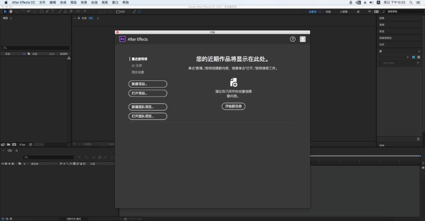
Task: Open the timeline panel hamburger menu
Action: click(x=17, y=151)
